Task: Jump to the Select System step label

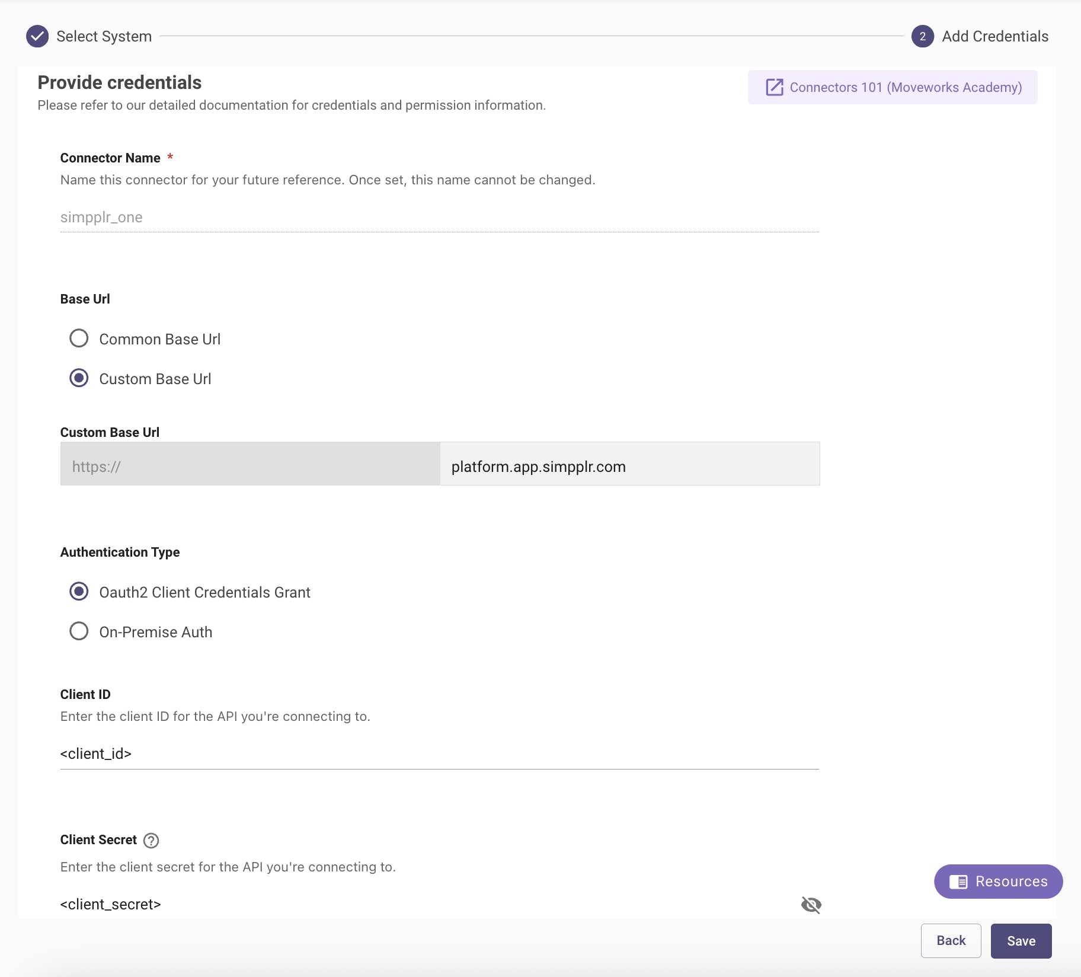Action: pyautogui.click(x=104, y=37)
